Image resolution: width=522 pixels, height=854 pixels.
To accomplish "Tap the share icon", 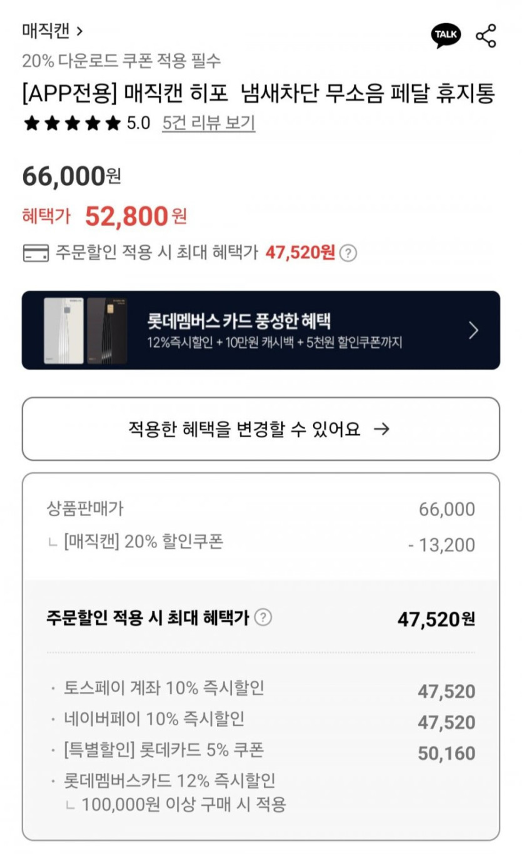I will 486,36.
